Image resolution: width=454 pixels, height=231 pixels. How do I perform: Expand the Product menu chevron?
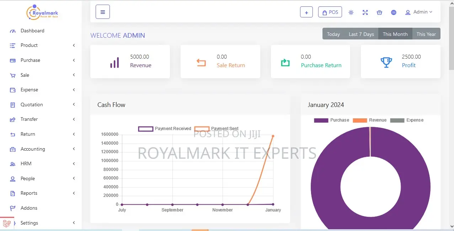point(74,45)
